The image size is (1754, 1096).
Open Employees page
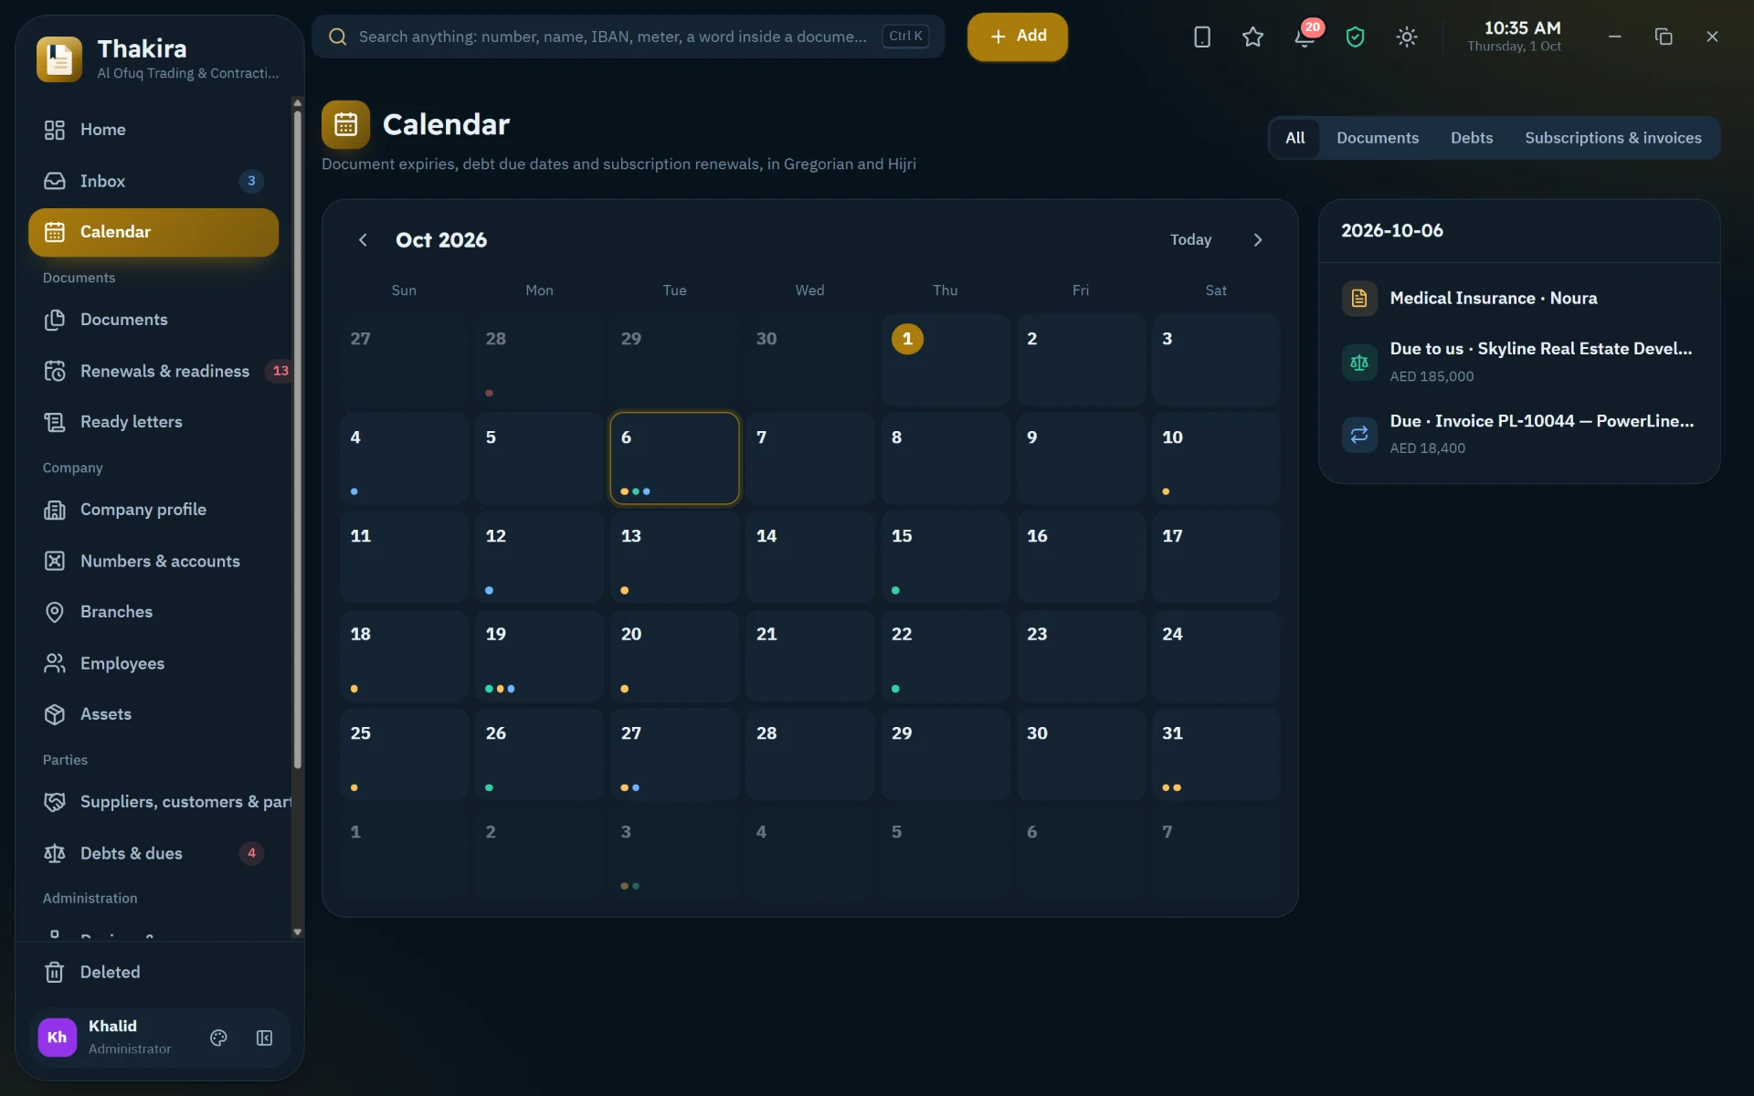pyautogui.click(x=153, y=663)
